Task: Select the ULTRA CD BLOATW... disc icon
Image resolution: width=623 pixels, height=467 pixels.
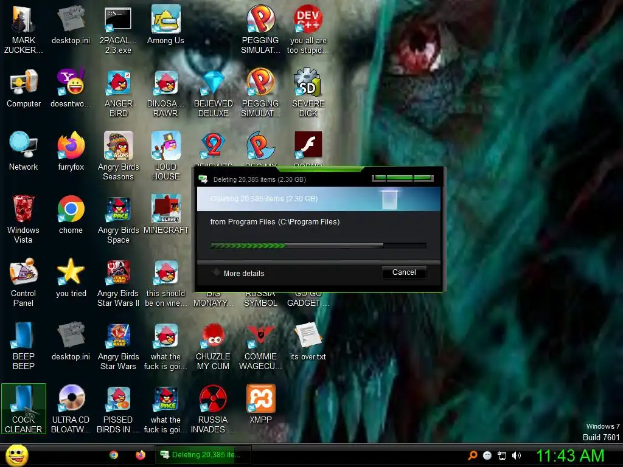Action: click(x=71, y=409)
